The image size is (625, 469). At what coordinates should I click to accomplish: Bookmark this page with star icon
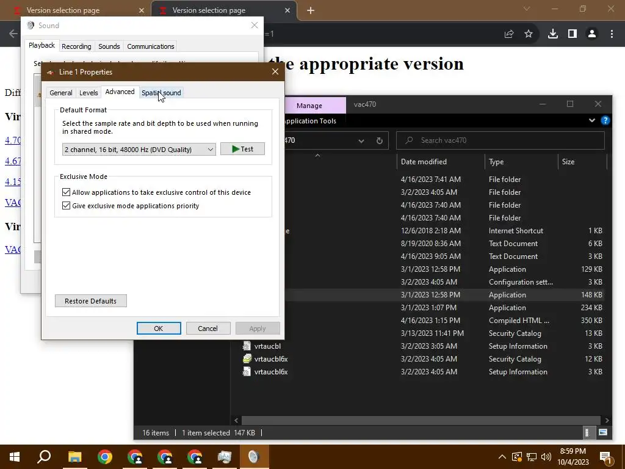(529, 34)
